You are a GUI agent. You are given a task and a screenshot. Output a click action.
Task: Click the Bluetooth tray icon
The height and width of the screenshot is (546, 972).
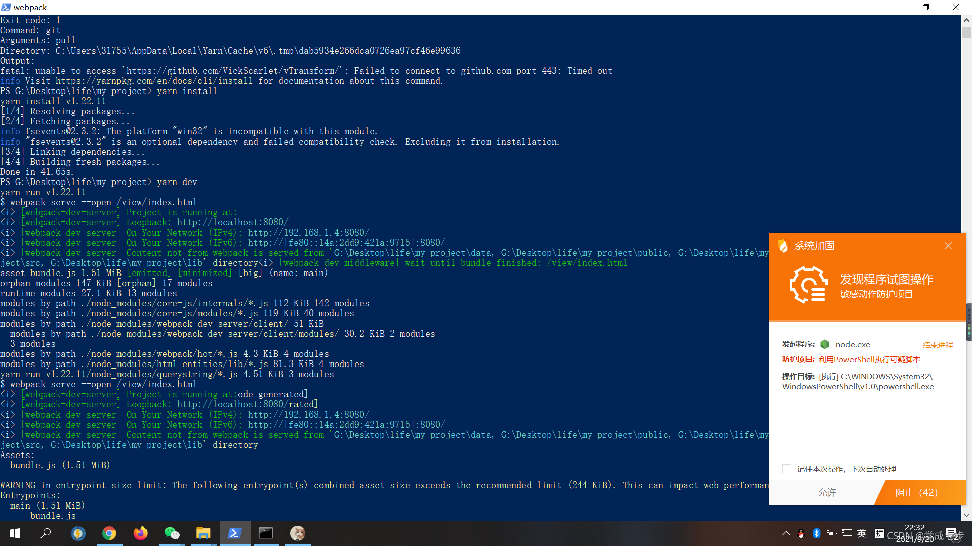pos(816,533)
